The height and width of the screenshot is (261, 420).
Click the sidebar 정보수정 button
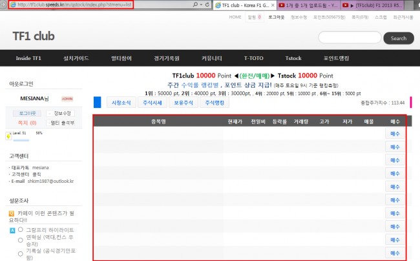pos(60,114)
